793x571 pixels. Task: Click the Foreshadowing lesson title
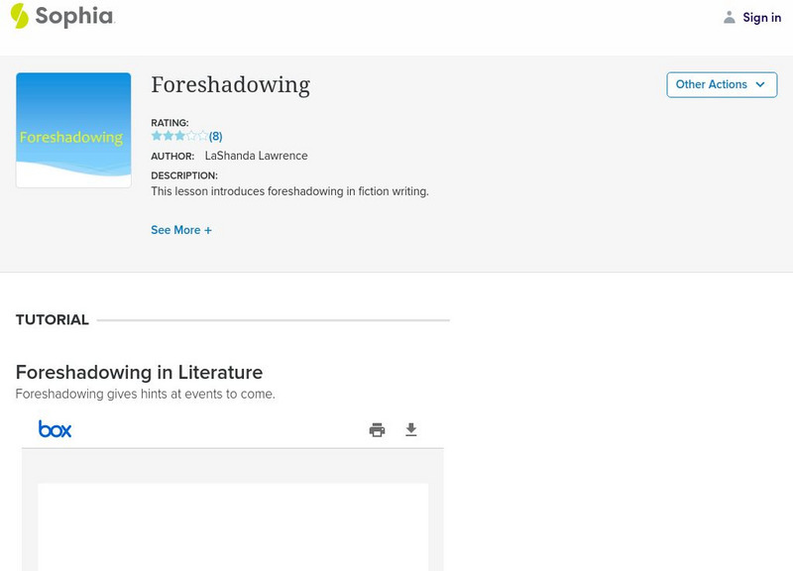tap(230, 85)
